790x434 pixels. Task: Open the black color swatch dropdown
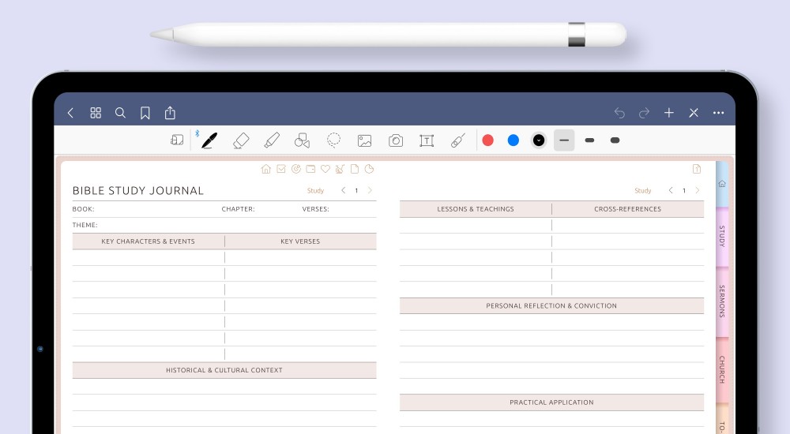point(539,140)
